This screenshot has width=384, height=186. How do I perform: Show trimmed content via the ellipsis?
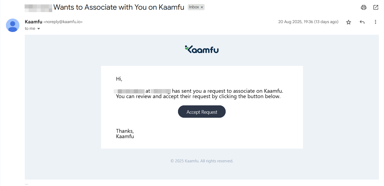click(x=26, y=184)
